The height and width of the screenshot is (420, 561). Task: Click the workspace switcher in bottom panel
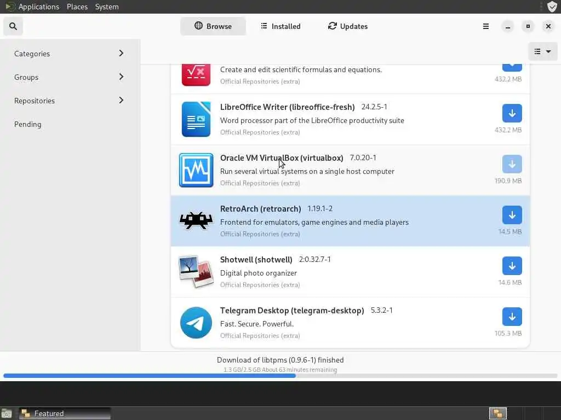[498, 413]
